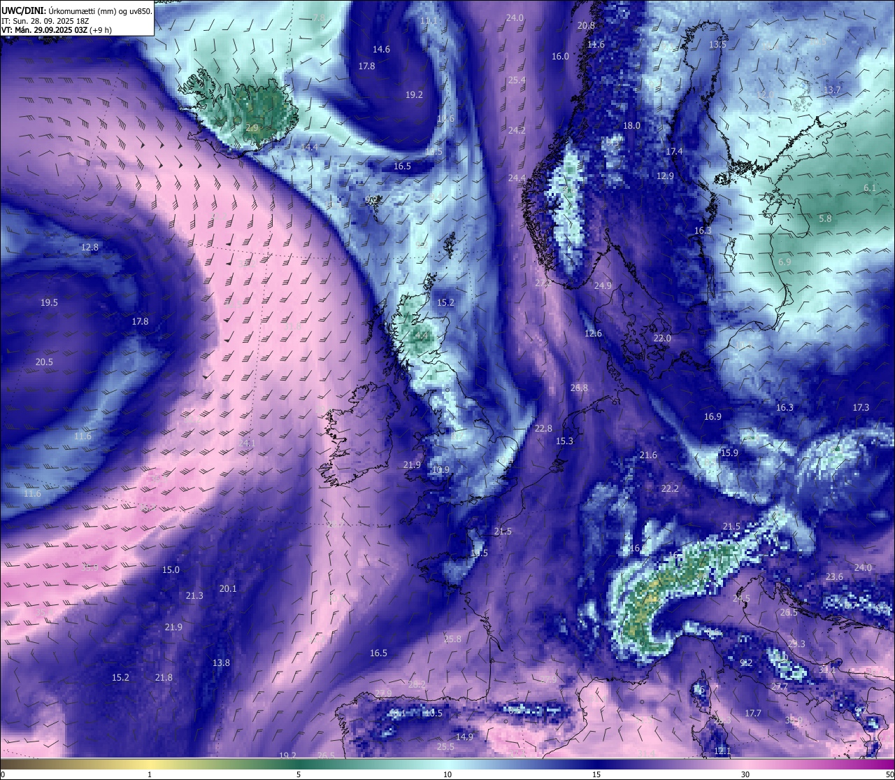This screenshot has width=895, height=780.
Task: Click the 30 tick on the color scale
Action: [745, 774]
